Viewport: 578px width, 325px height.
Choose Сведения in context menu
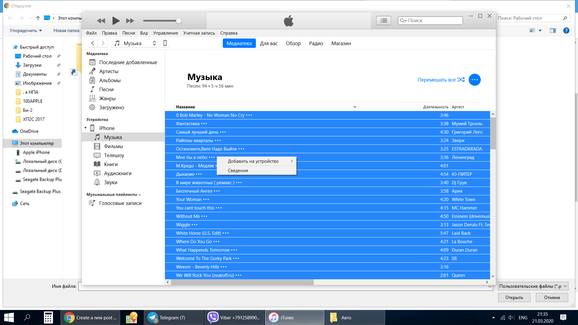click(257, 171)
